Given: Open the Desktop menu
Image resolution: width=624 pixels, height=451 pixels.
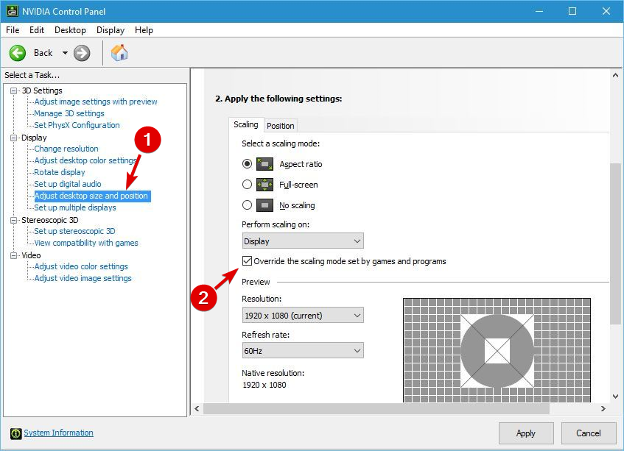Looking at the screenshot, I should point(70,30).
